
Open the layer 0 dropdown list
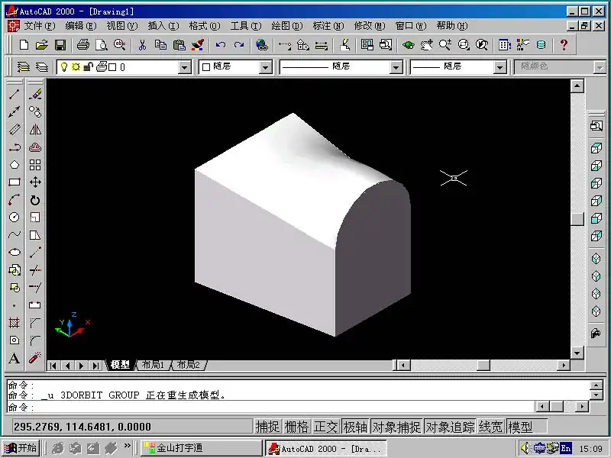coord(184,67)
